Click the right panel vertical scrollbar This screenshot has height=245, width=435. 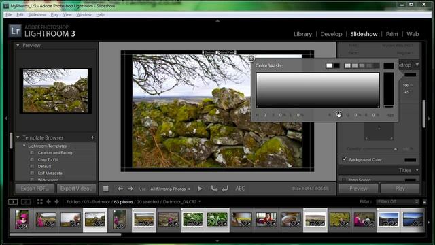pos(424,114)
